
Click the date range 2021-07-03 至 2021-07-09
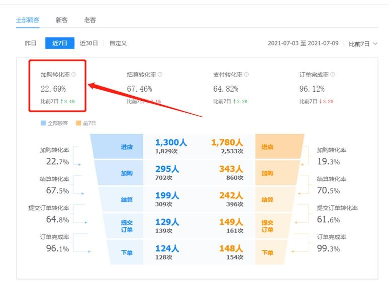pos(303,44)
